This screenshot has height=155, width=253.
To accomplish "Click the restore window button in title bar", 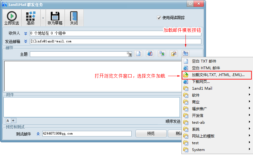I will click(x=190, y=3).
